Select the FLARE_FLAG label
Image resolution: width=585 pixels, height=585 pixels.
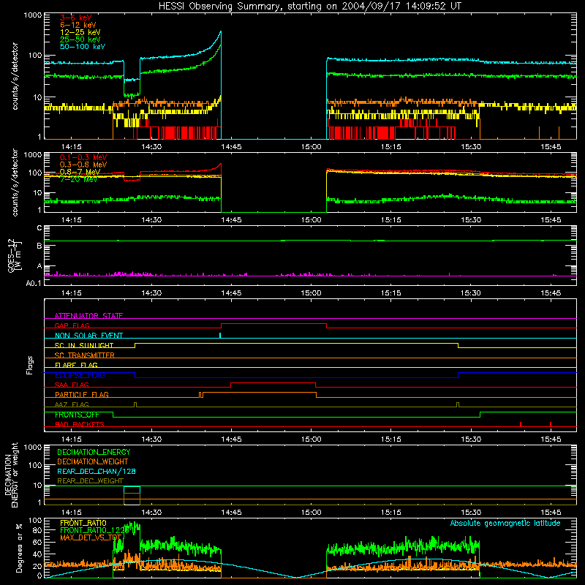[x=76, y=365]
